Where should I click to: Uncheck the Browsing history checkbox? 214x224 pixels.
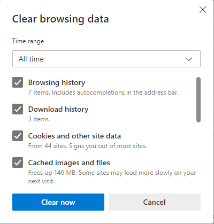[x=18, y=82]
